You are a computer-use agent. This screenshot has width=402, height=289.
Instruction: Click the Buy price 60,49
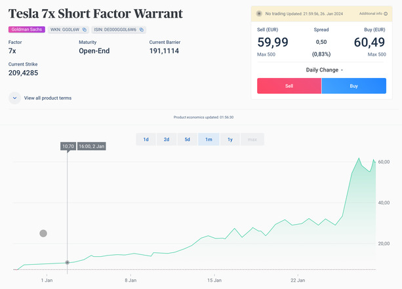click(370, 43)
